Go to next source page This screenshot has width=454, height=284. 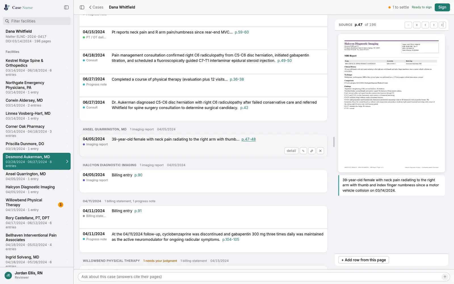tap(434, 25)
